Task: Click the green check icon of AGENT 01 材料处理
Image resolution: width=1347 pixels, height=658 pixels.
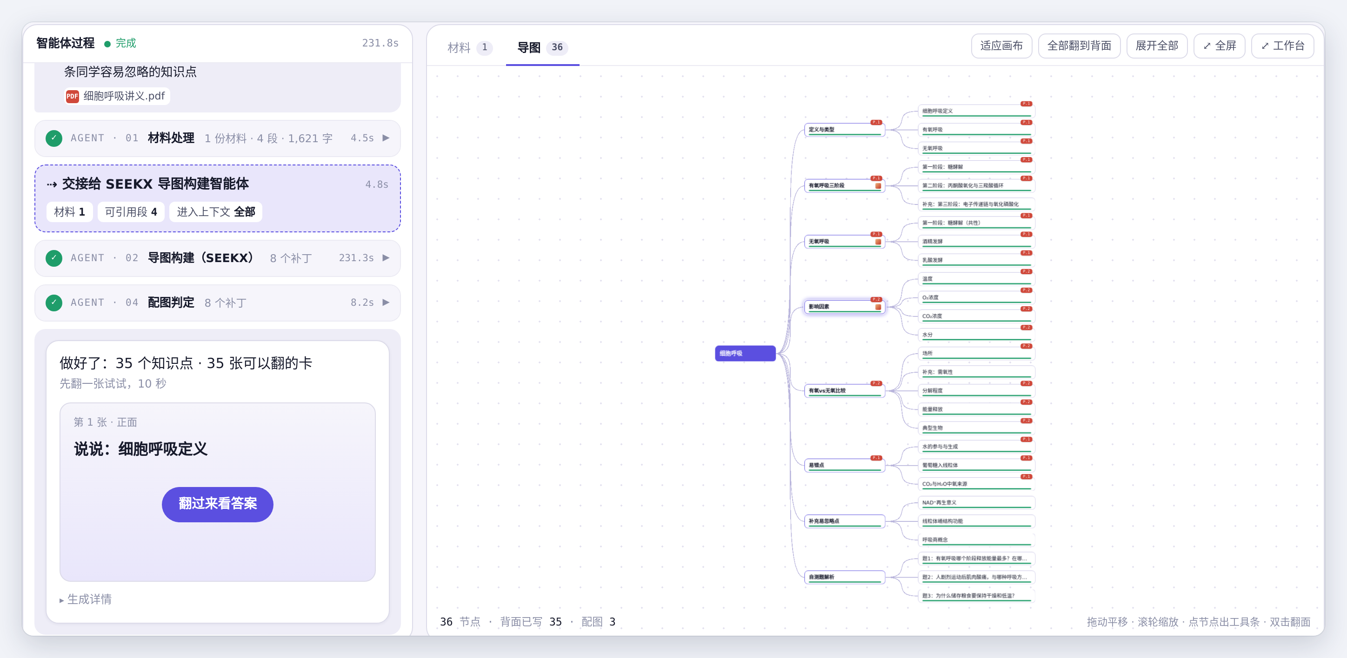Action: (54, 138)
